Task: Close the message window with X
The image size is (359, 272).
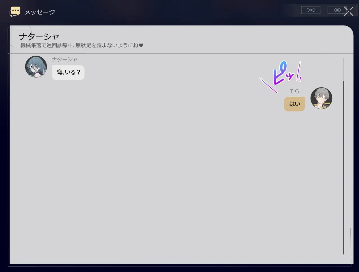Action: point(349,11)
